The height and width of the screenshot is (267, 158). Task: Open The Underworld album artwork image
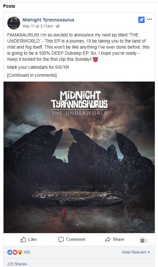click(x=79, y=157)
